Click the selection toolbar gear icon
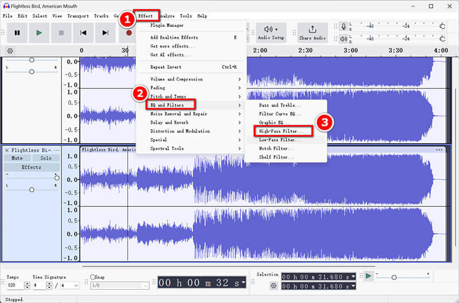This screenshot has width=459, height=303. coord(274,286)
